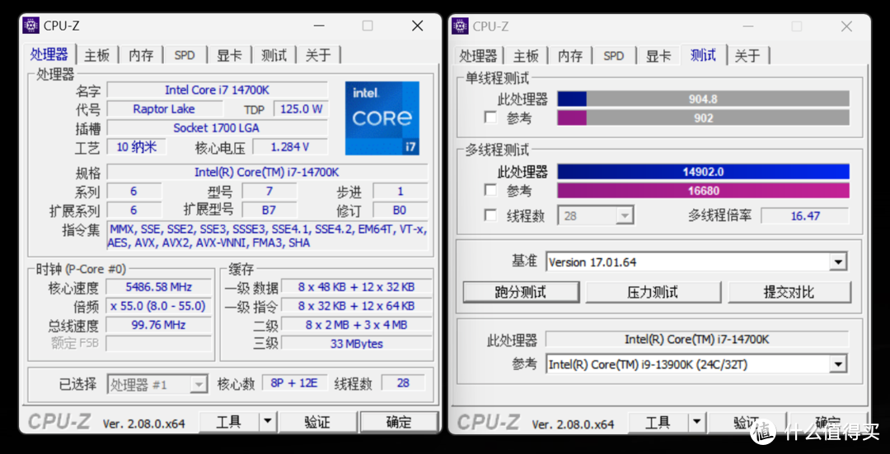The image size is (890, 454).
Task: Minimize the left CPU-Z window
Action: [x=320, y=25]
